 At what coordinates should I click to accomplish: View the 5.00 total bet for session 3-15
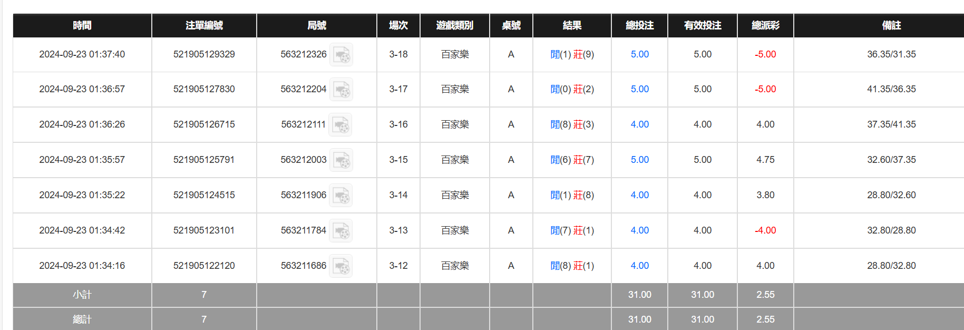pyautogui.click(x=639, y=160)
